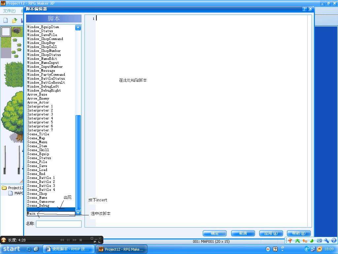Open the IME wrench settings icon
Viewport: 338px width, 254px height.
pos(326,240)
